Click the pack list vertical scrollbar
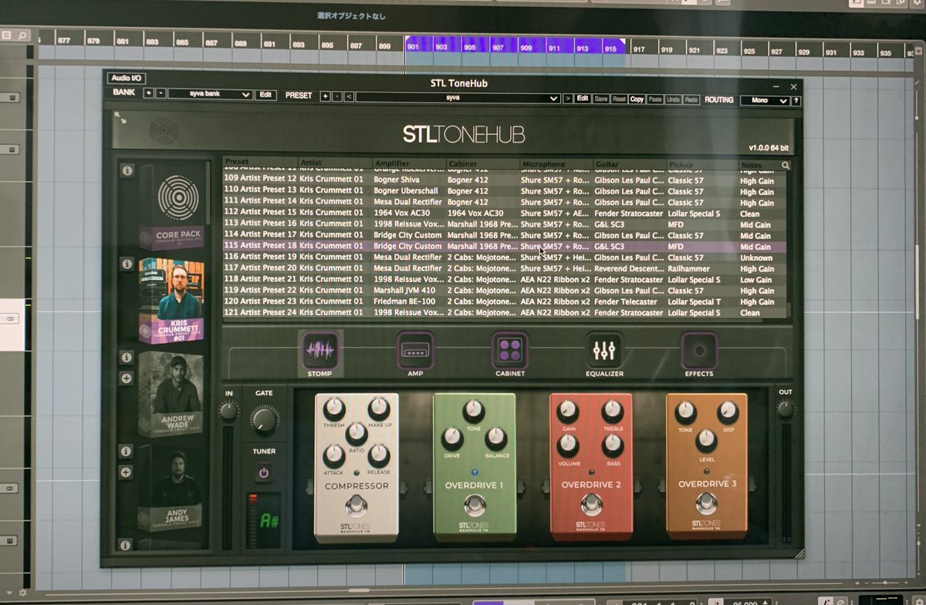This screenshot has width=926, height=605. tap(209, 193)
